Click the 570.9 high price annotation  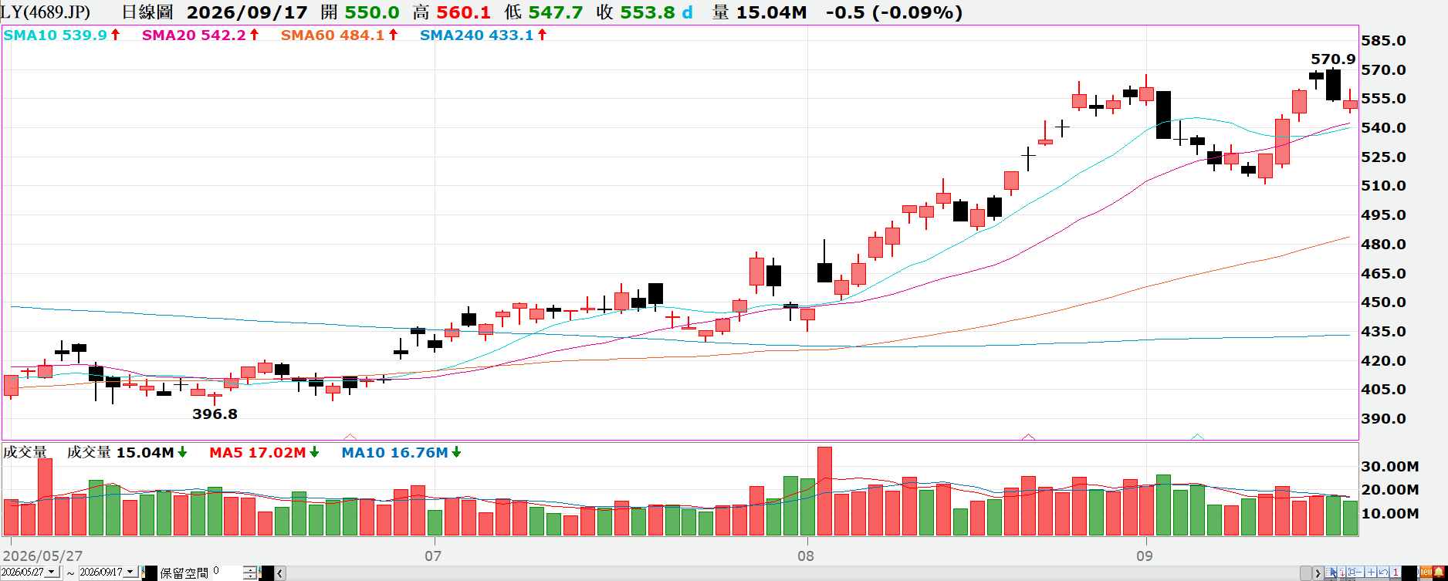click(x=1333, y=59)
